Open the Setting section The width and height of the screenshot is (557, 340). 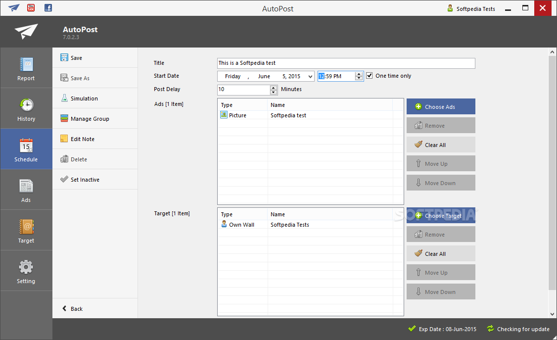click(x=26, y=270)
